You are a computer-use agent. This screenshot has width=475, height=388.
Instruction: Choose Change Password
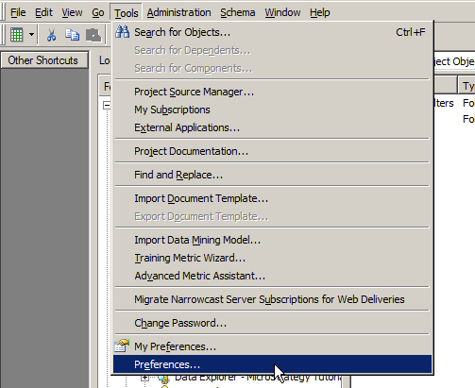click(272, 323)
